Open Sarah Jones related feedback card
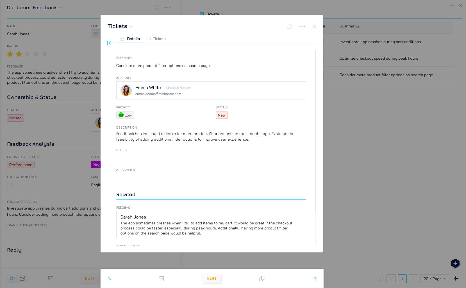The width and height of the screenshot is (466, 288). coord(211,224)
